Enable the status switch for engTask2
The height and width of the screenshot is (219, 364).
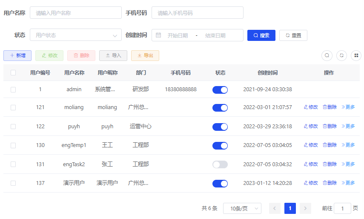pyautogui.click(x=220, y=164)
